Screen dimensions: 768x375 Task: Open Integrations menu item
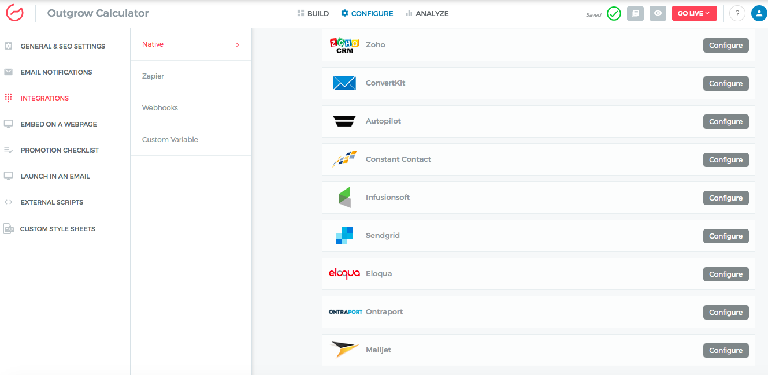44,98
